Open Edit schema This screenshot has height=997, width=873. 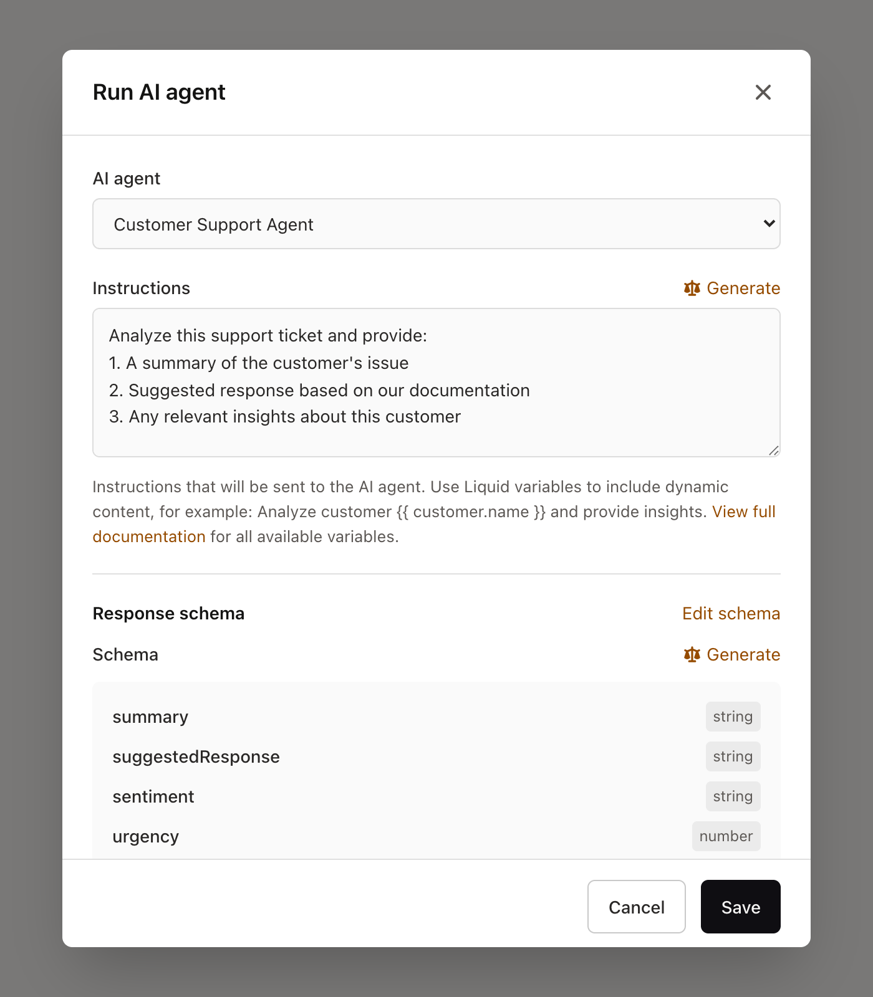click(730, 613)
